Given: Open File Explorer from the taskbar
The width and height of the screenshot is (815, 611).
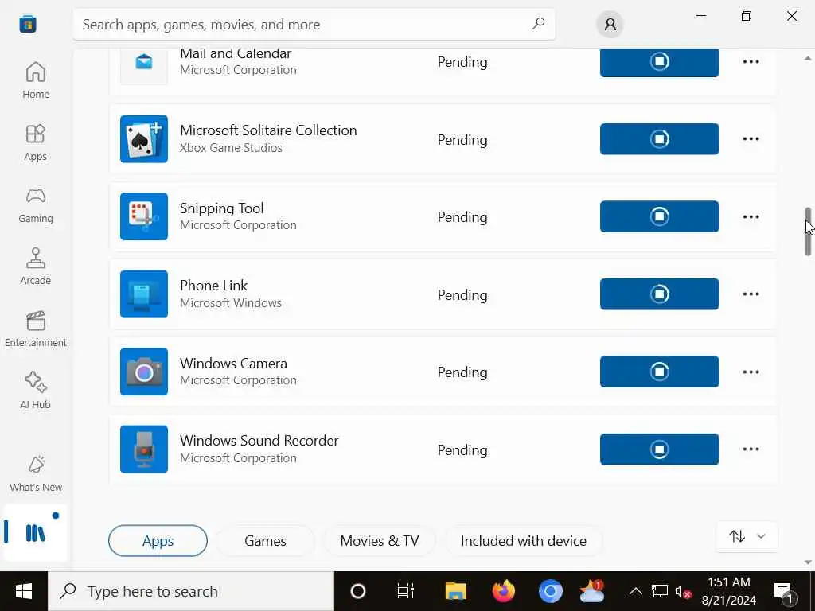Looking at the screenshot, I should pos(456,591).
